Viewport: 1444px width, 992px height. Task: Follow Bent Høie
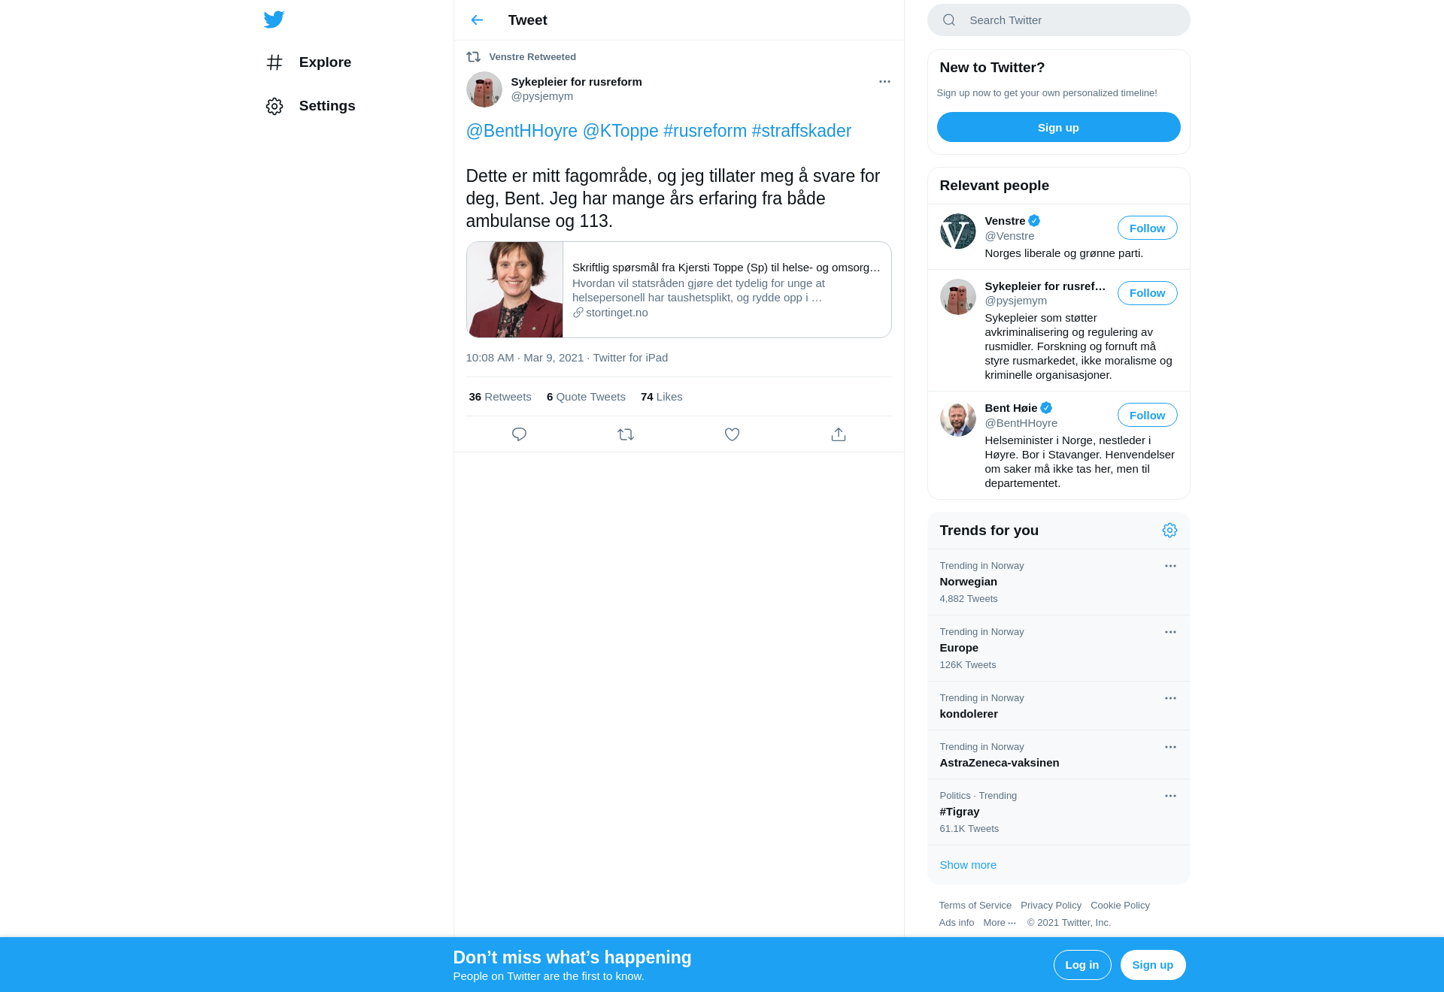coord(1147,416)
